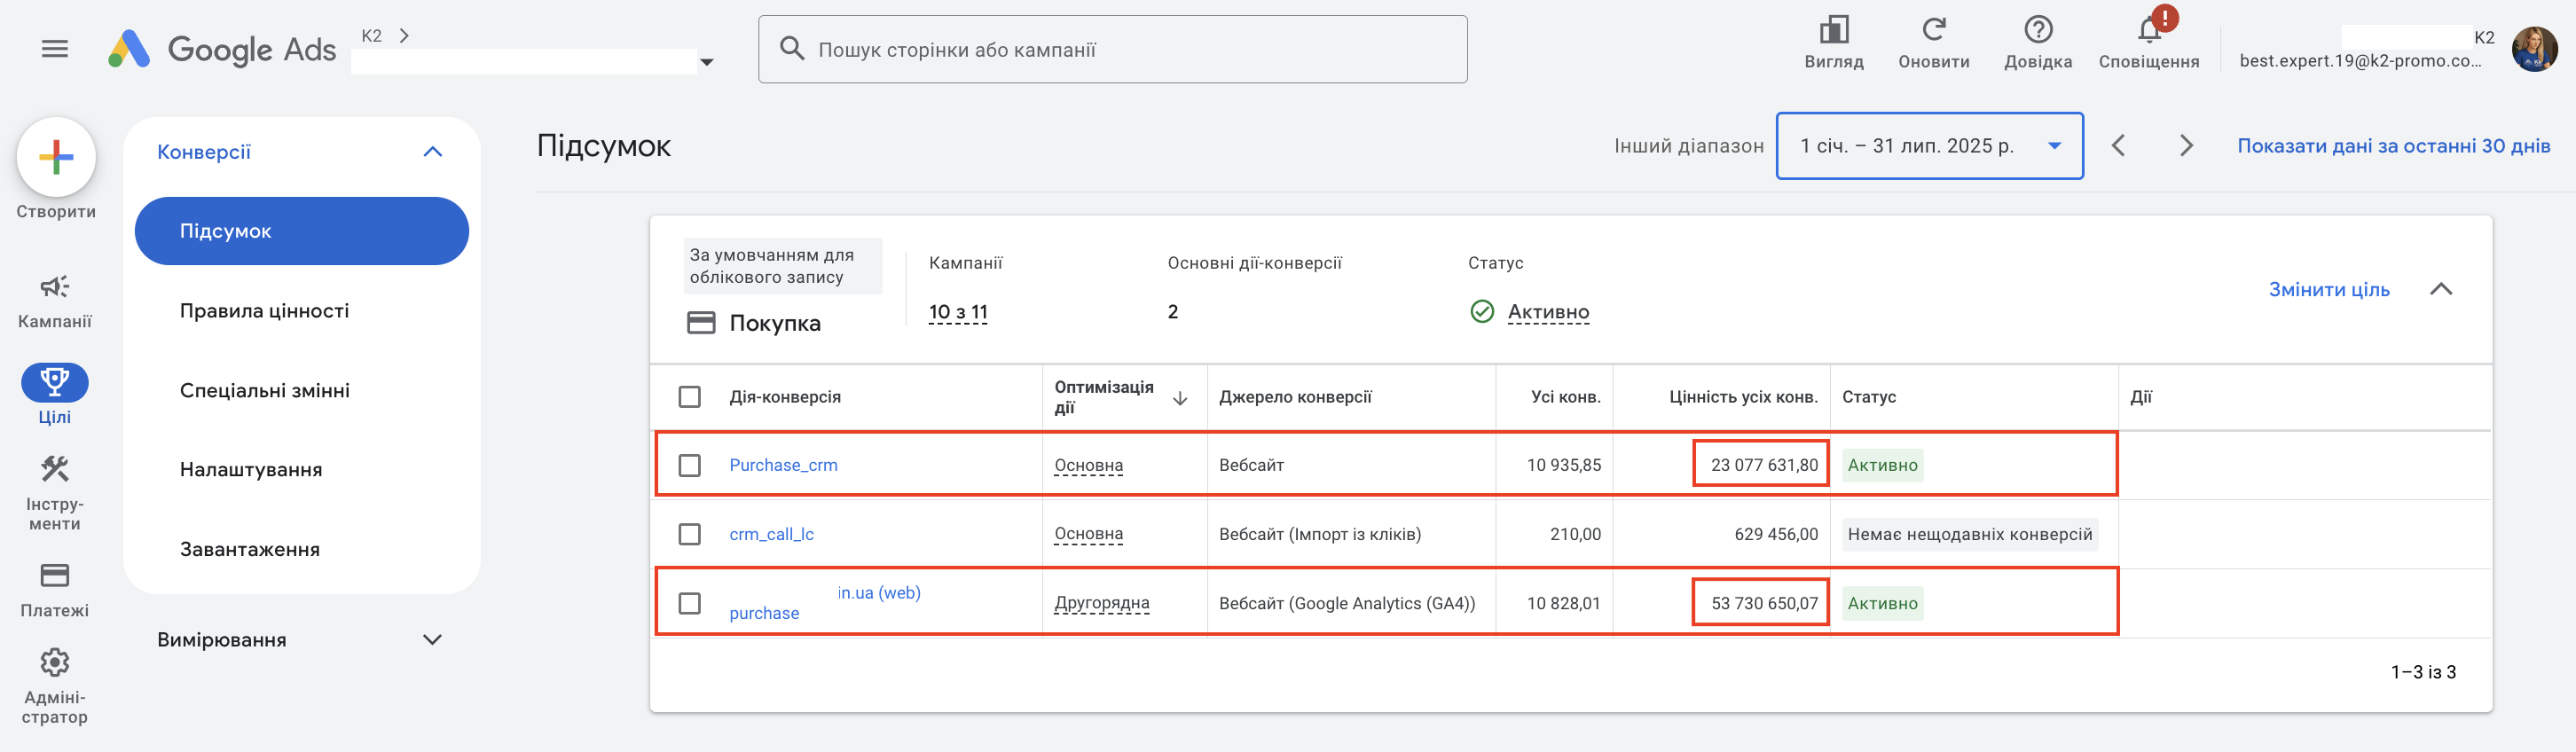The image size is (2576, 752).
Task: Click the 10 з 11 campaigns link
Action: [958, 312]
